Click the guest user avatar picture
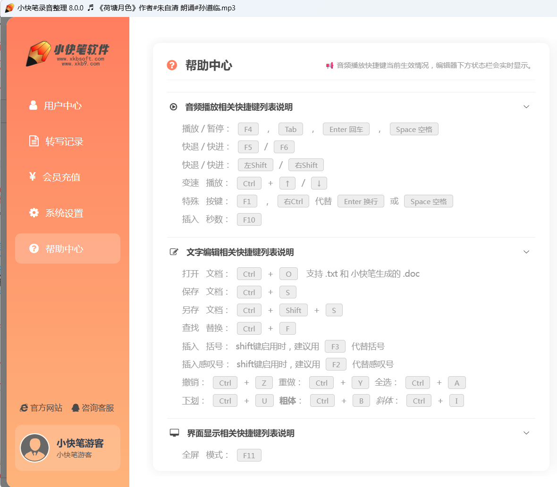 (35, 448)
